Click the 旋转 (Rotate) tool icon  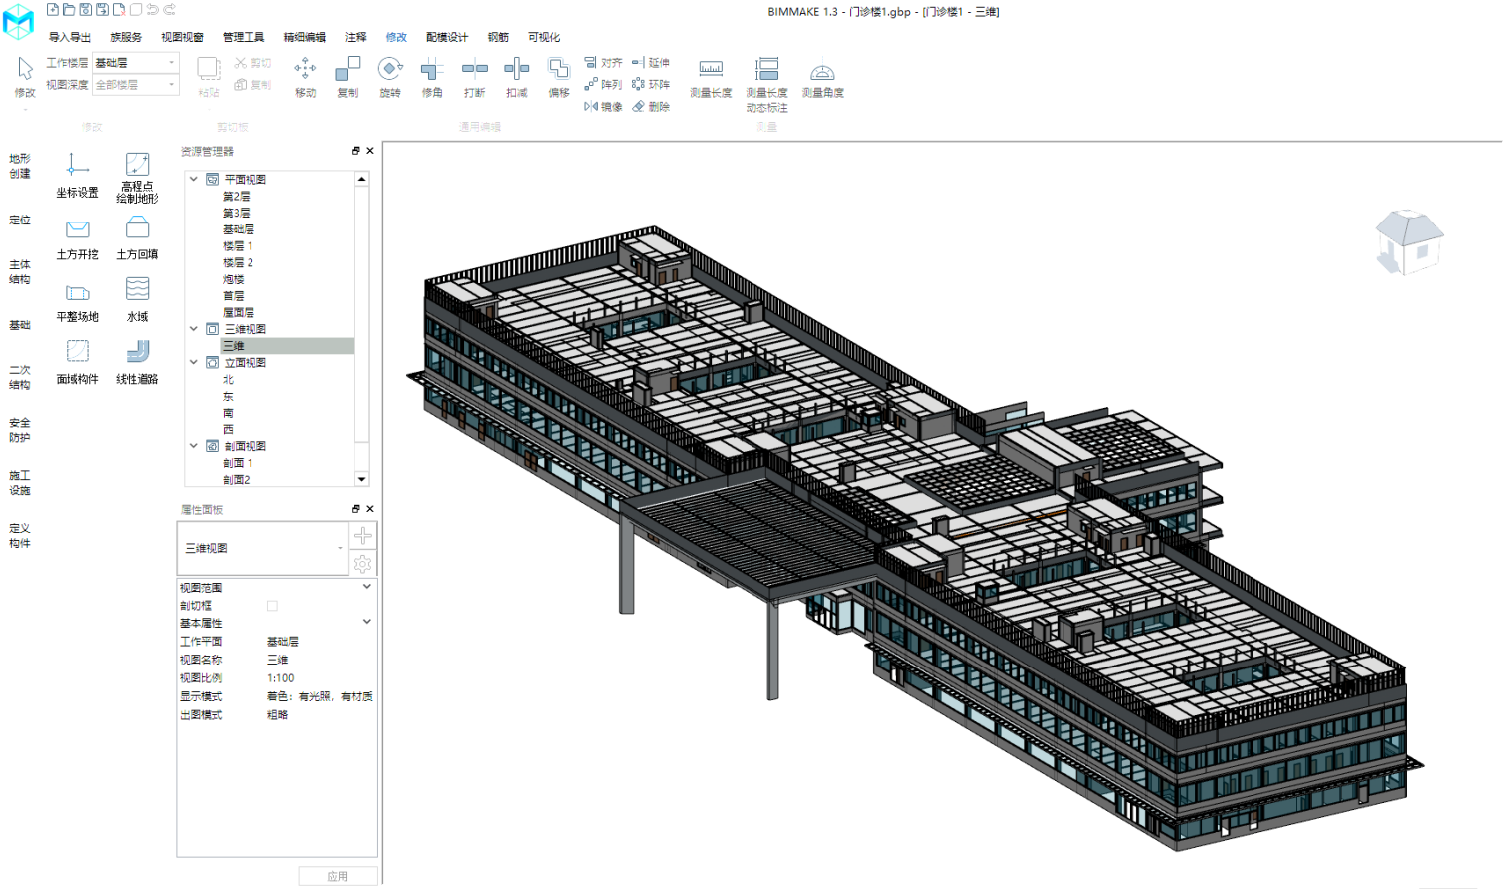390,77
